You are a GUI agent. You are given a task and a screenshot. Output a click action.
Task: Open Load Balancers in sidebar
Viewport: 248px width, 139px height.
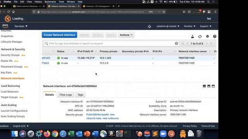(x=10, y=92)
